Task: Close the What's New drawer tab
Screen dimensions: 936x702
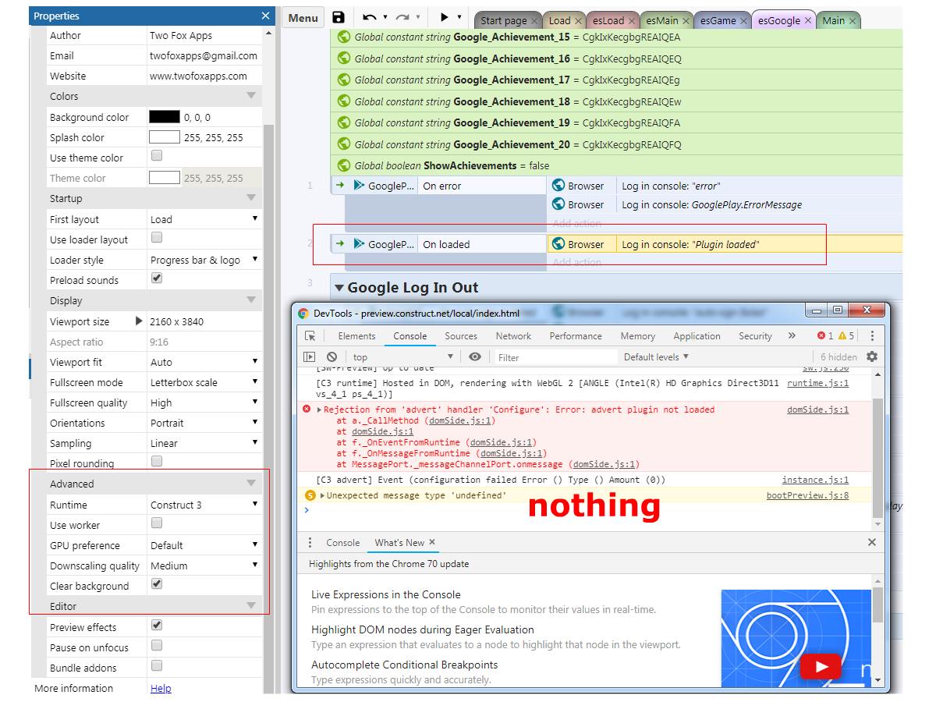Action: [x=432, y=543]
